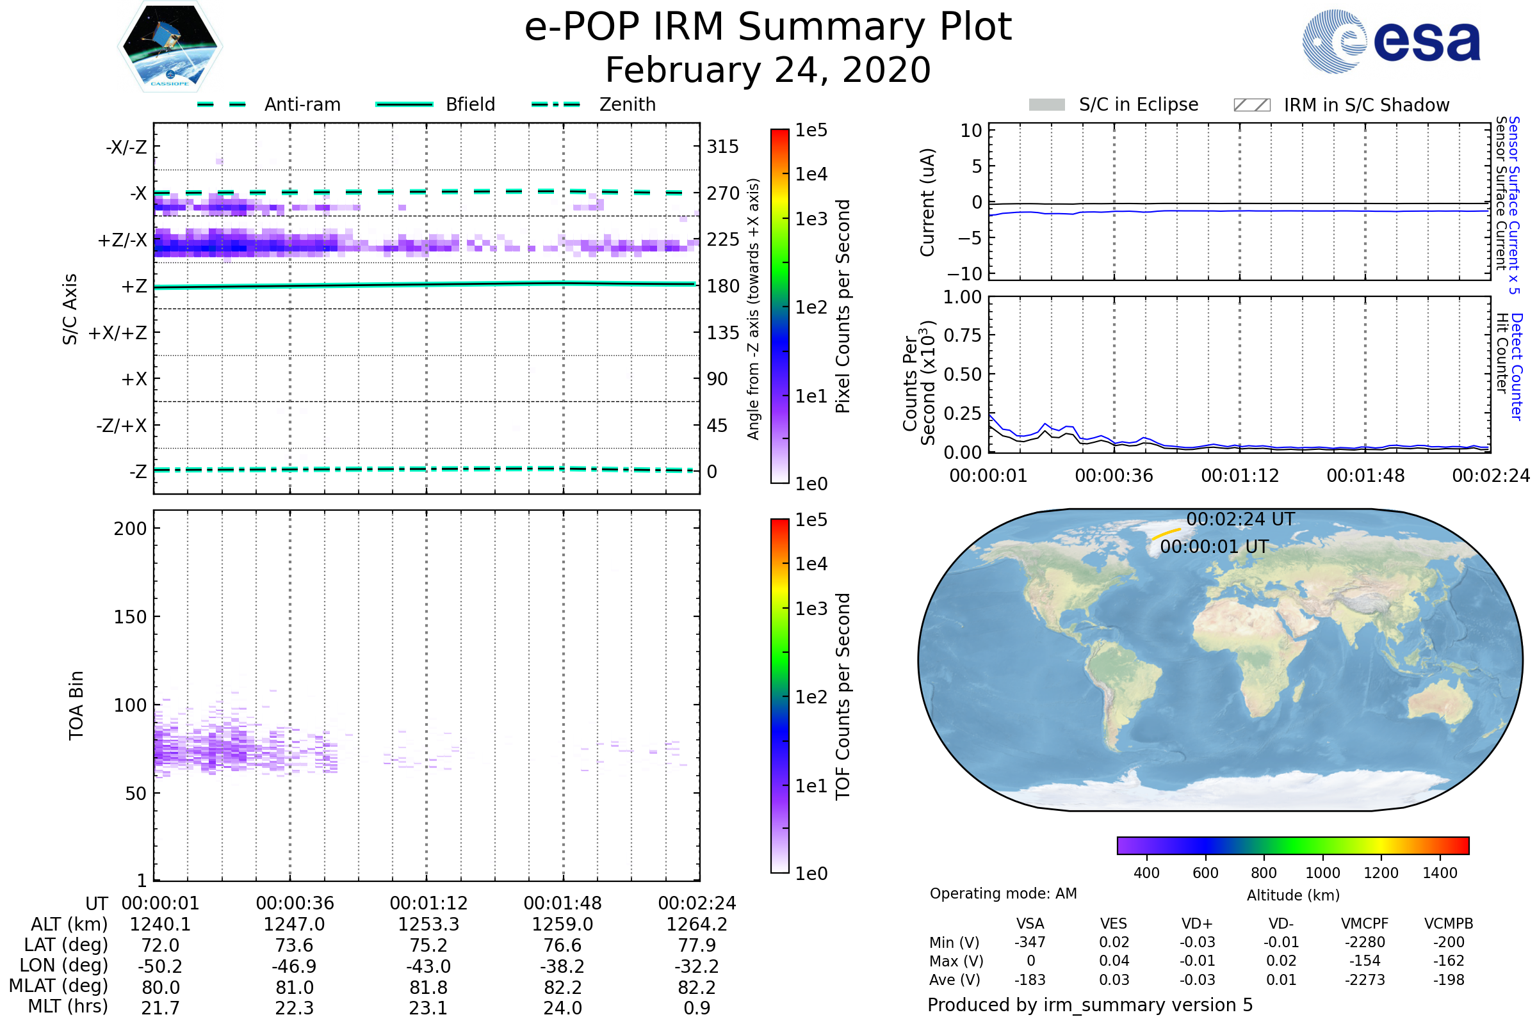Click the VMCPF column header
1537x1024 pixels.
tap(1365, 924)
